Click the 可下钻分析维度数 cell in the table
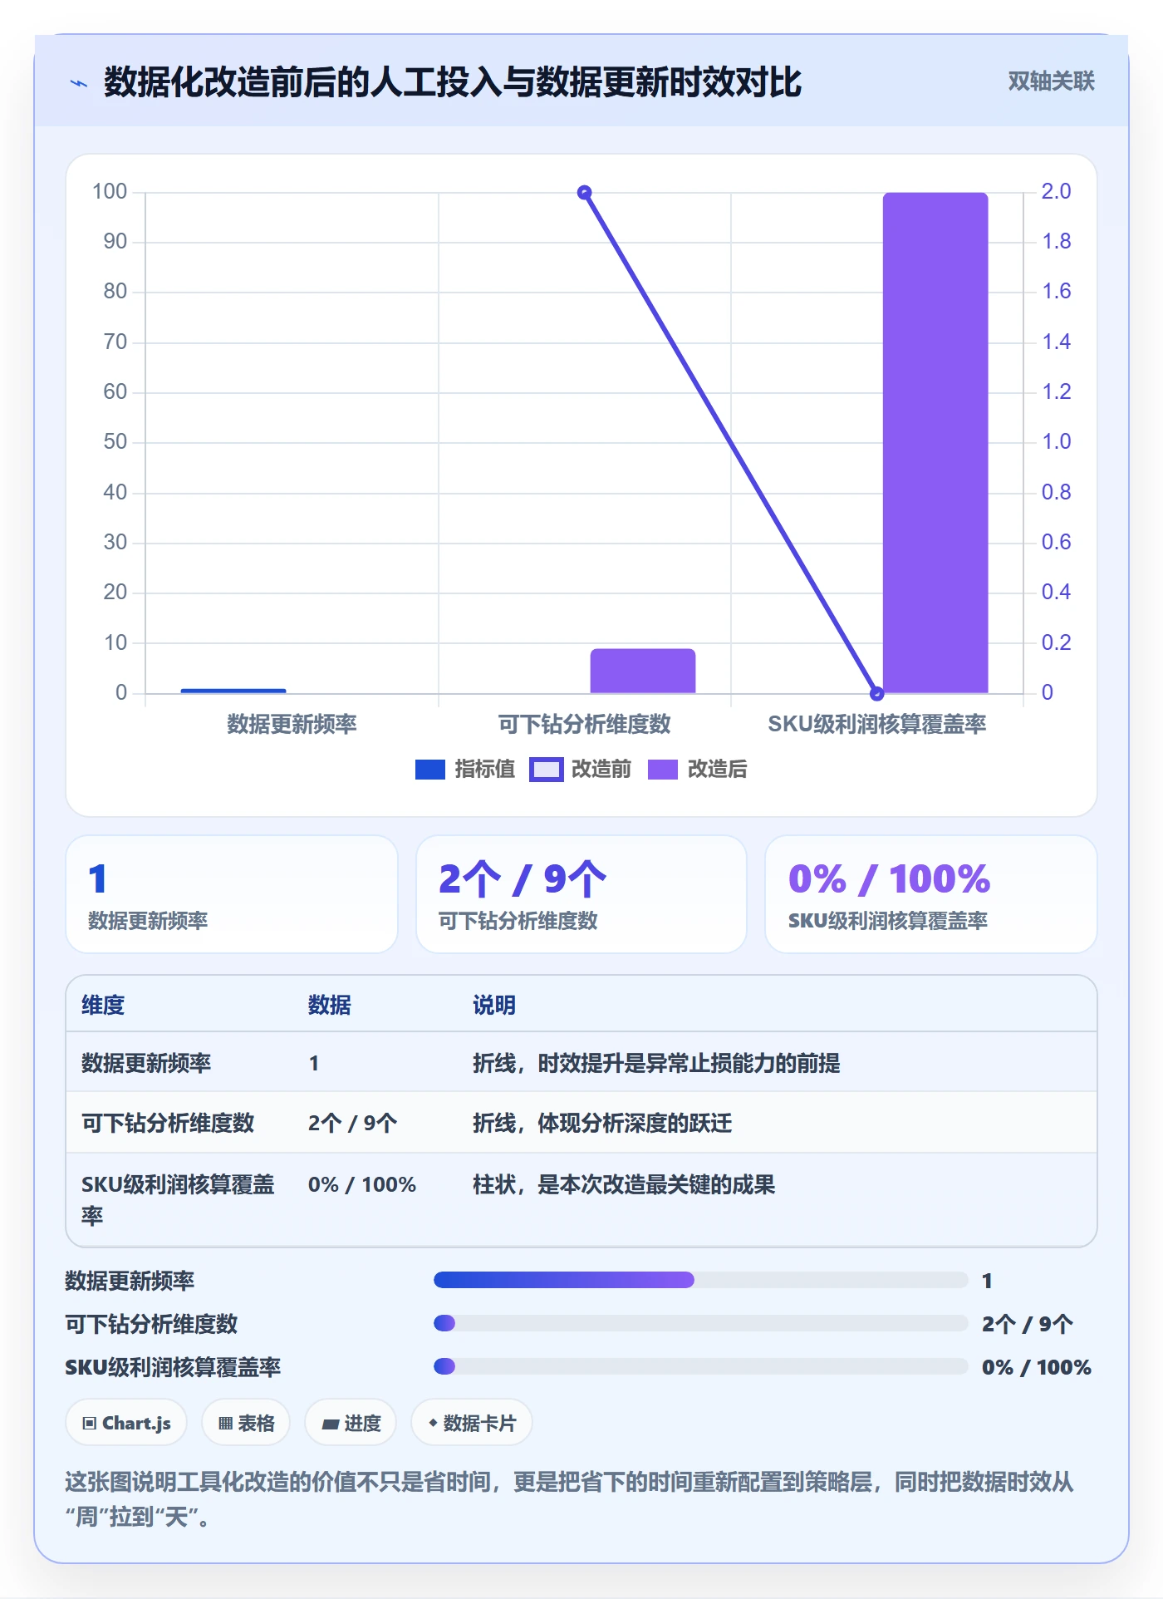The image size is (1163, 1599). point(168,1123)
